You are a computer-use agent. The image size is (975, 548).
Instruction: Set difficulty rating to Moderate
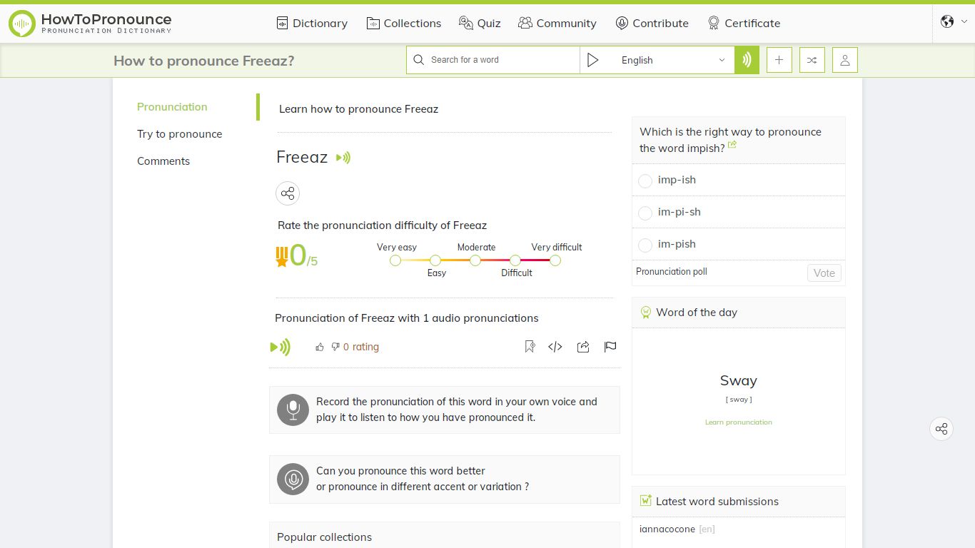475,260
